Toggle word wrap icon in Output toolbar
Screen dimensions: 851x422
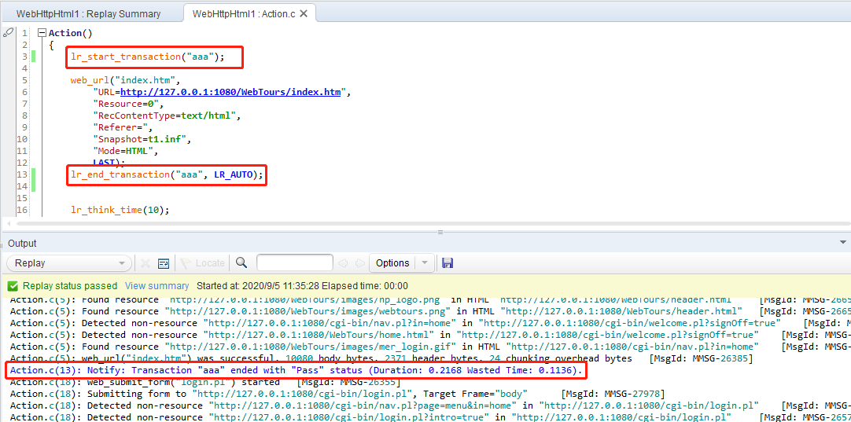[x=164, y=263]
